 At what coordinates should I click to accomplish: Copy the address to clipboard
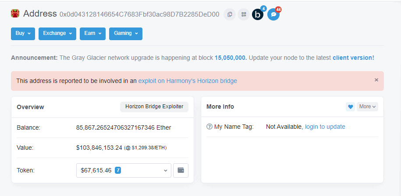(230, 14)
